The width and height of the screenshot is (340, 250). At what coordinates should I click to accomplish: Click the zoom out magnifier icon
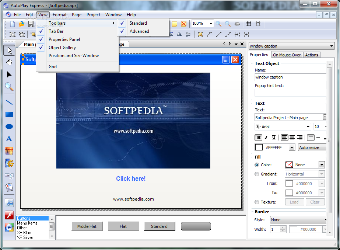(x=228, y=24)
